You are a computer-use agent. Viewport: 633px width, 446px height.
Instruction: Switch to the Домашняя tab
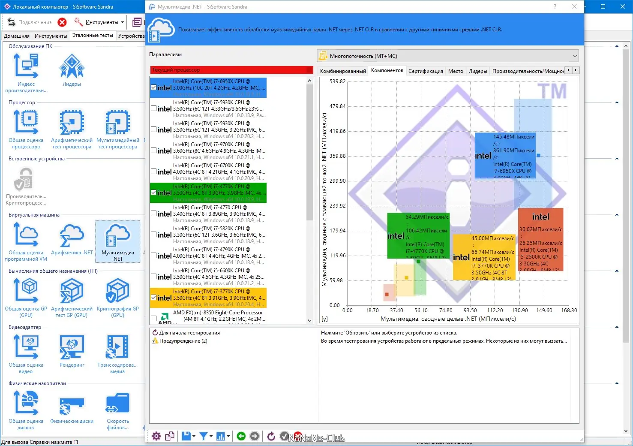pyautogui.click(x=17, y=36)
